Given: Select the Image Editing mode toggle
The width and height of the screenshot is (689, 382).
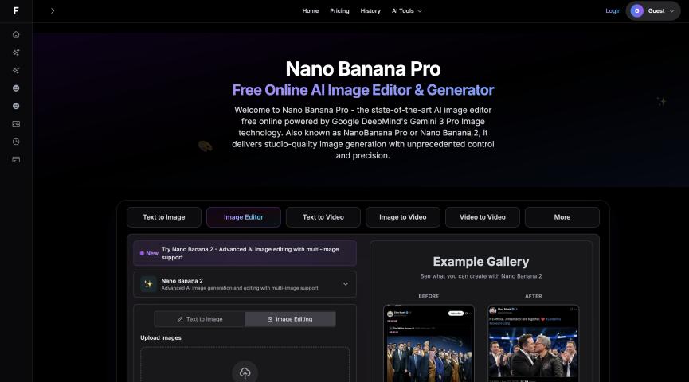Looking at the screenshot, I should click(290, 319).
